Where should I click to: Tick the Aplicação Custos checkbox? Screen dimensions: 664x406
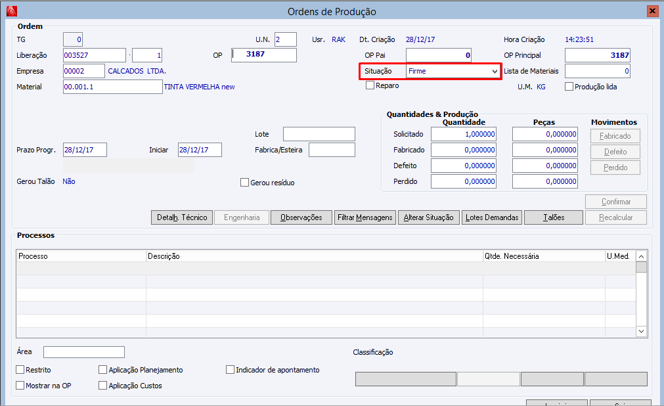pyautogui.click(x=103, y=386)
